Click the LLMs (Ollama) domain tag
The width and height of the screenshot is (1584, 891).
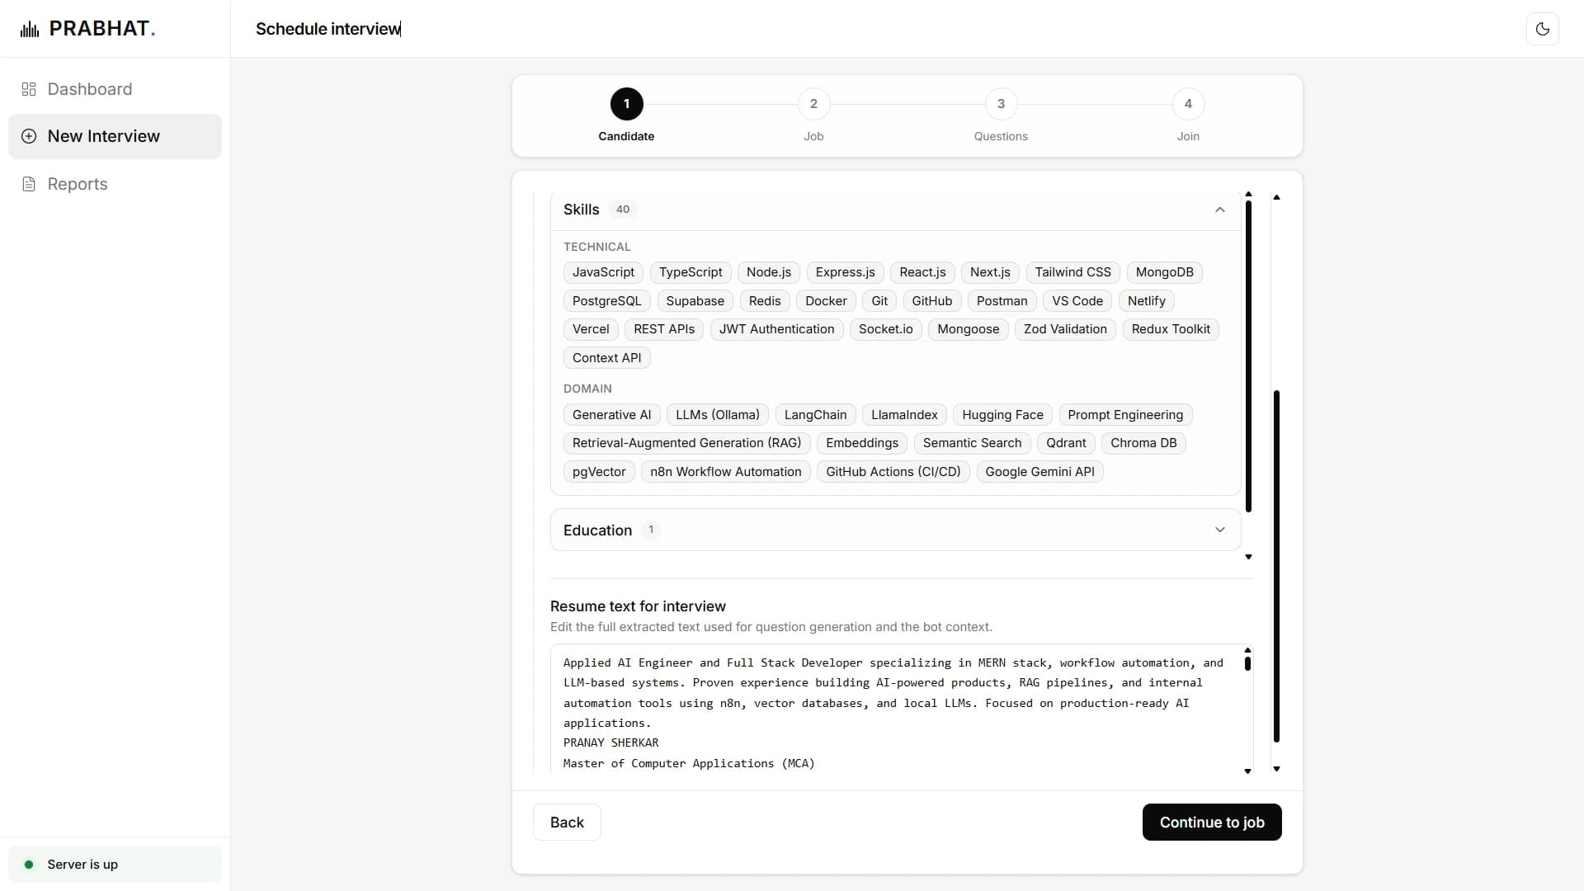pyautogui.click(x=718, y=415)
